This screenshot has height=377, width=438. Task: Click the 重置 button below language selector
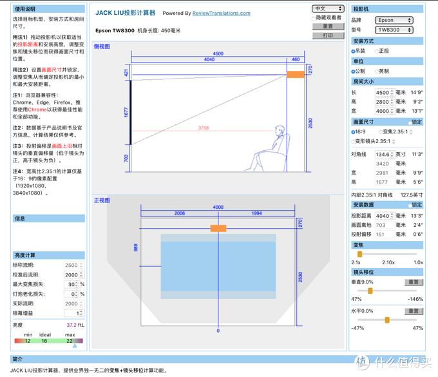point(328,26)
